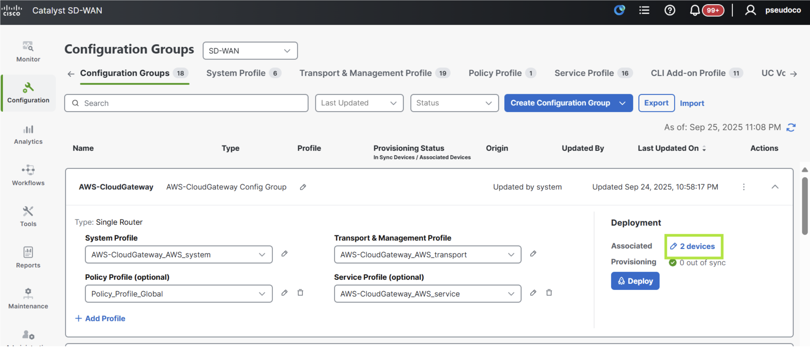
Task: Open the AI assistant icon in header
Action: [620, 10]
